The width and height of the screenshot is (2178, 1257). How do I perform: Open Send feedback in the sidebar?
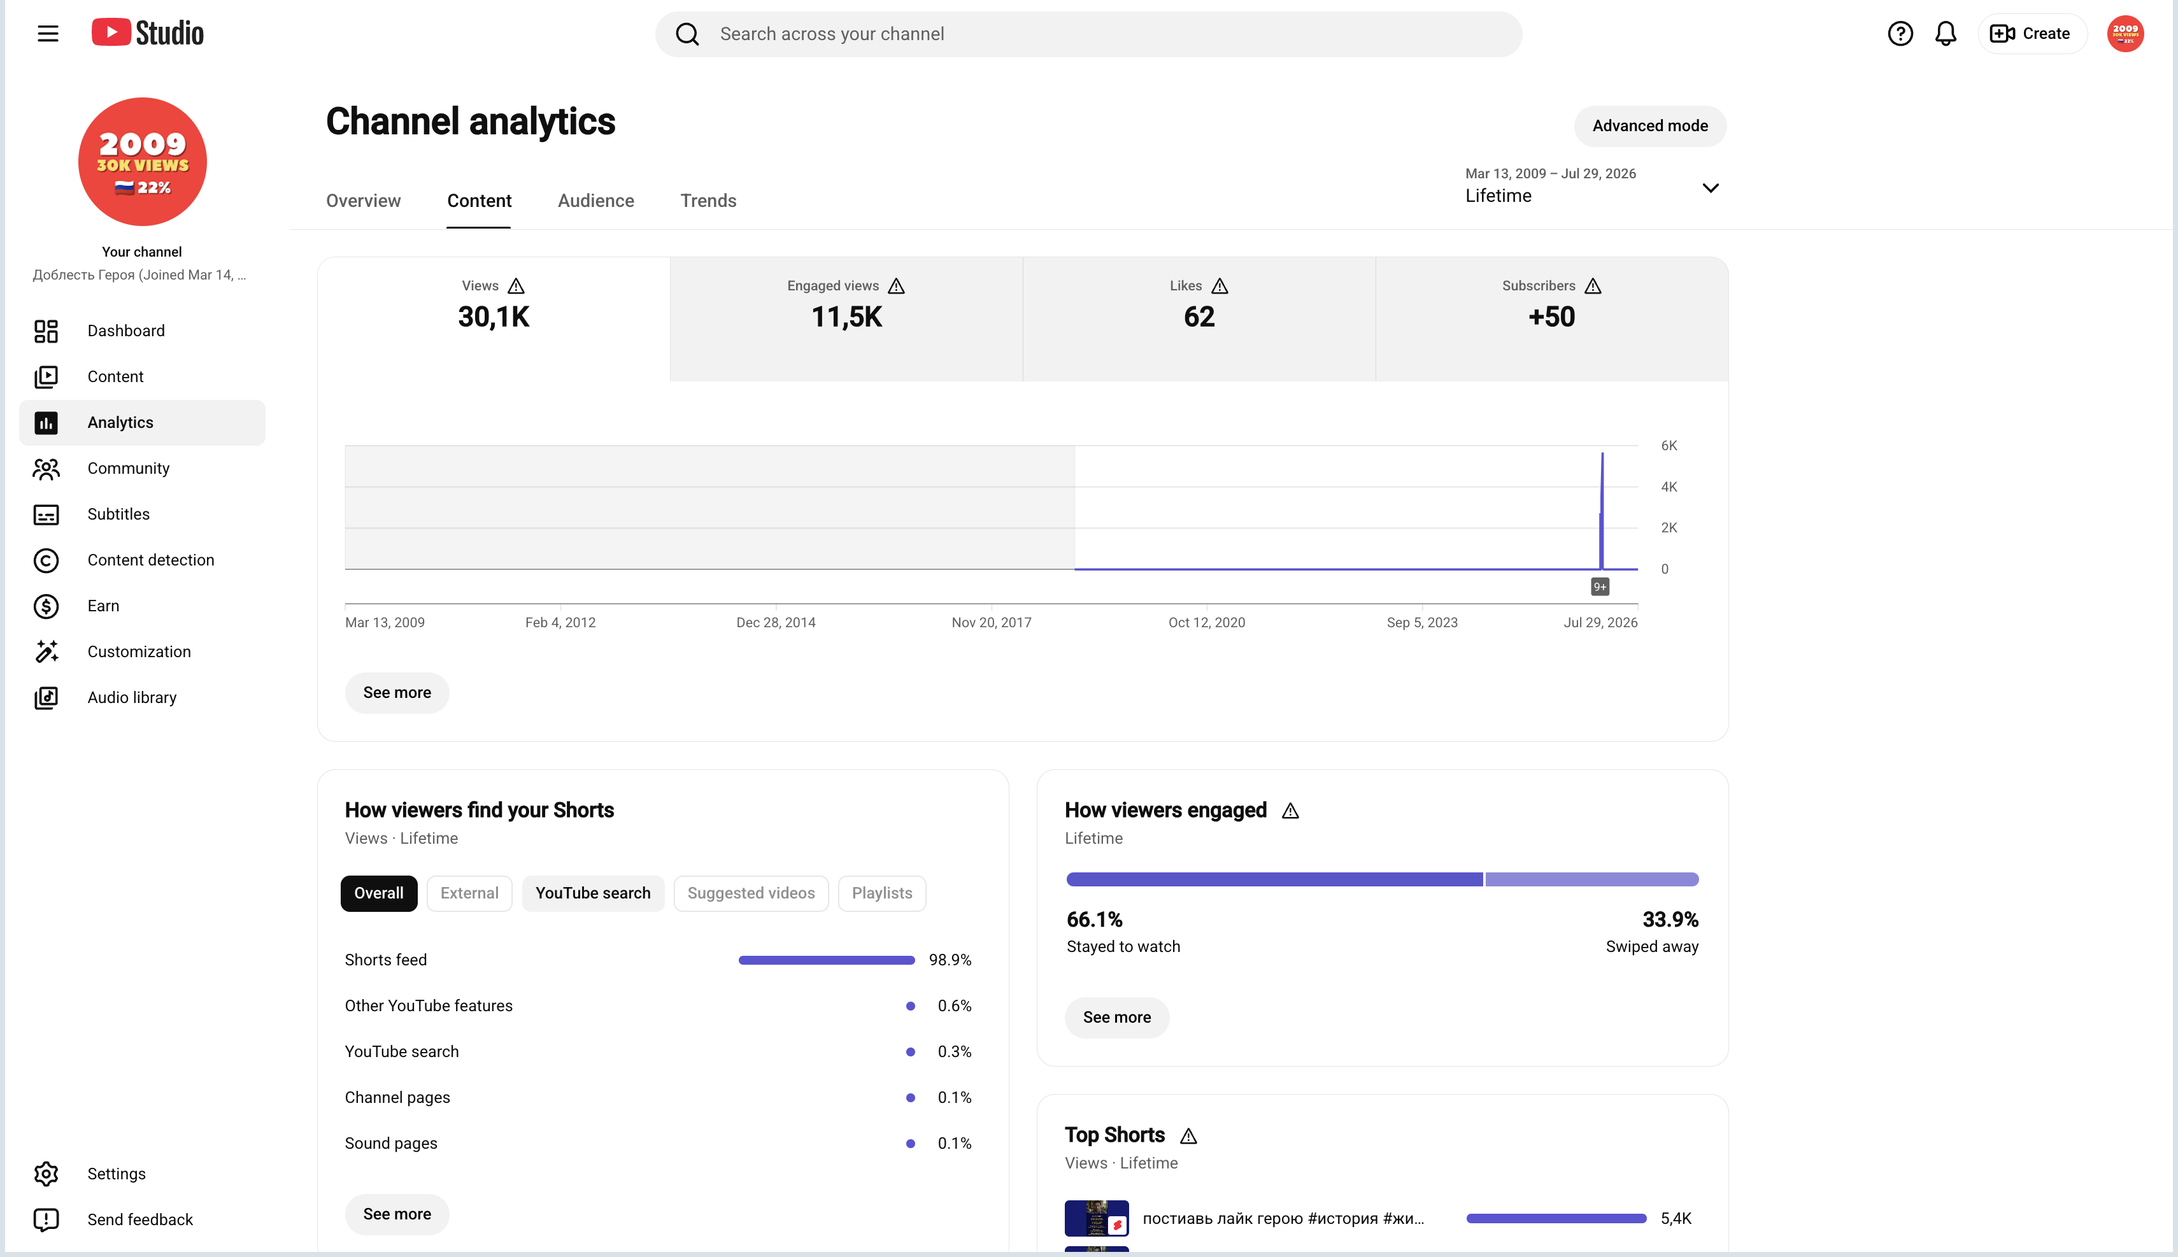click(x=143, y=1219)
